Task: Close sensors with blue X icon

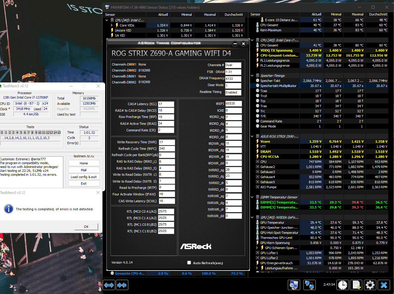Action: pyautogui.click(x=384, y=285)
